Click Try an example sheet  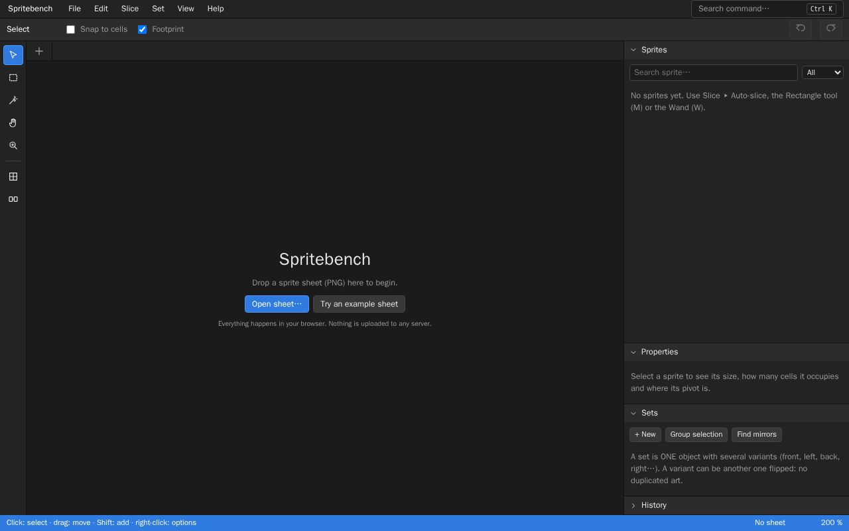pos(359,304)
